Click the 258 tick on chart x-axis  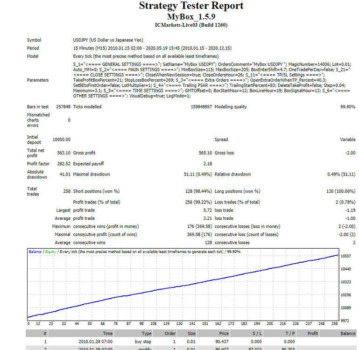[335, 324]
